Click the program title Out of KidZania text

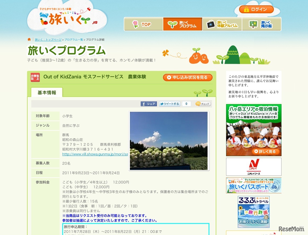coord(95,77)
